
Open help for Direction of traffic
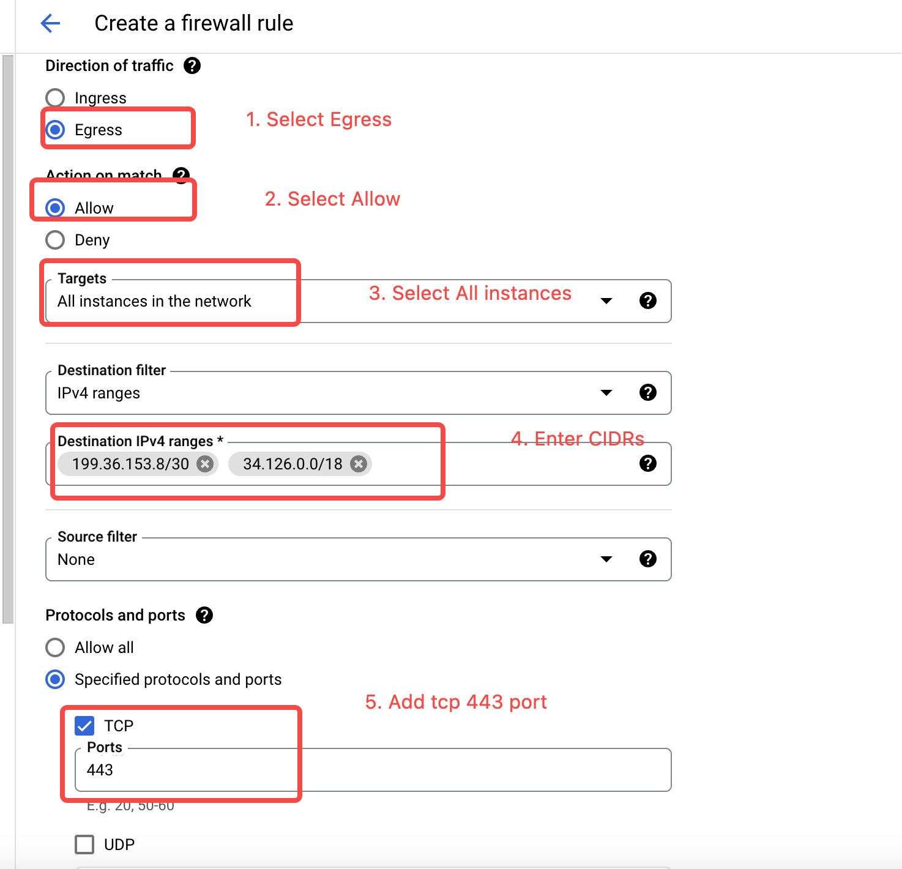pyautogui.click(x=192, y=65)
